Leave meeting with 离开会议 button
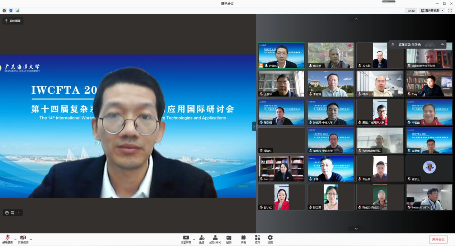Image resolution: width=455 pixels, height=246 pixels. click(x=438, y=239)
